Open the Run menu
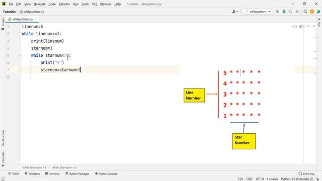This screenshot has height=181, width=322. pos(76,4)
